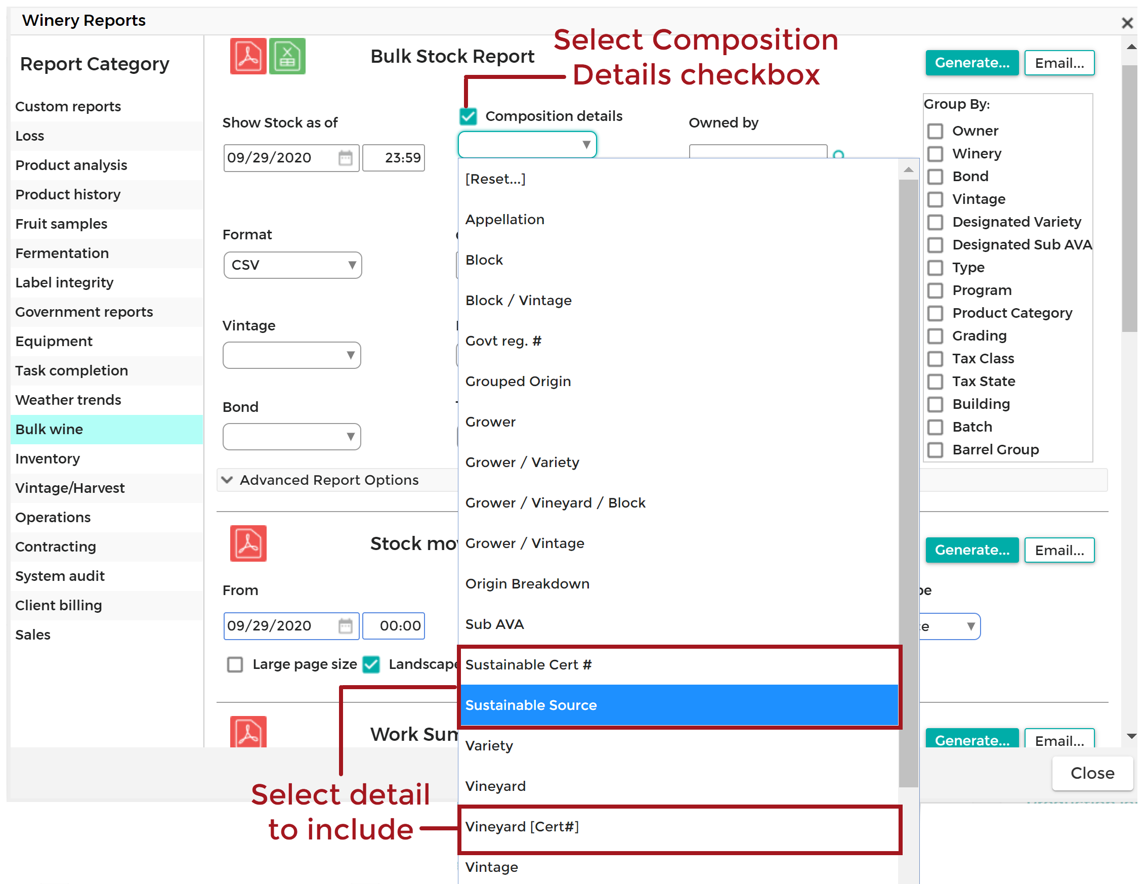Pick Govt reg. # option
Image resolution: width=1146 pixels, height=884 pixels.
click(x=678, y=341)
